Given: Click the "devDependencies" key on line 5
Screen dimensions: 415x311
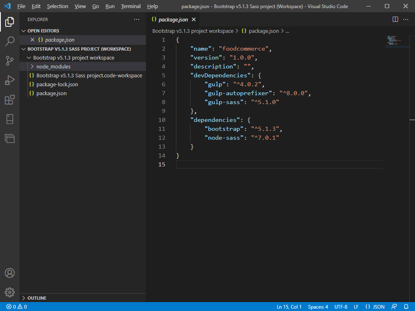Looking at the screenshot, I should tap(220, 75).
